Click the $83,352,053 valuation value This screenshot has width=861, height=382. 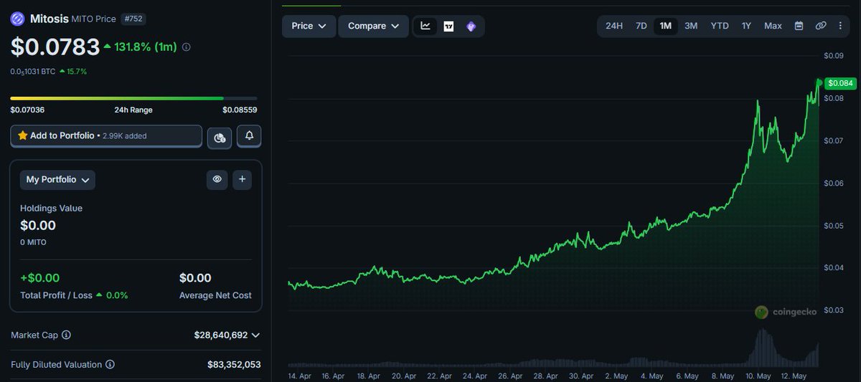pos(234,364)
